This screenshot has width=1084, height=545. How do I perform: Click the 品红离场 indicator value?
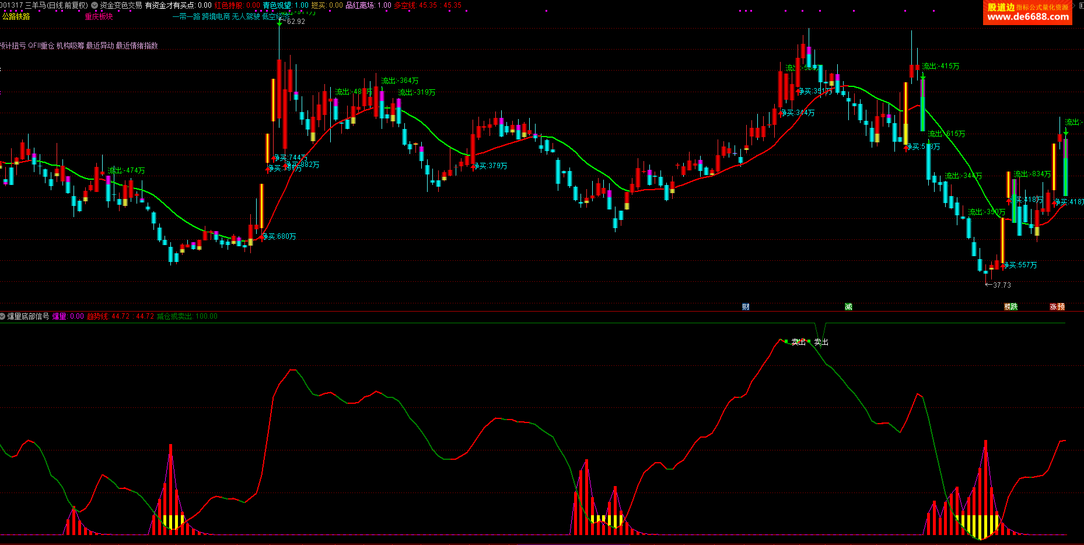click(369, 5)
